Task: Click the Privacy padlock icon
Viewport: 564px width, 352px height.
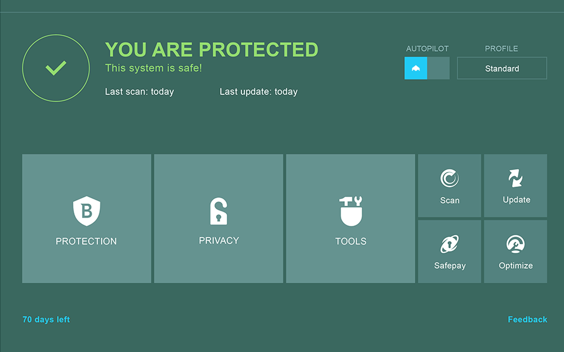Action: click(x=219, y=211)
